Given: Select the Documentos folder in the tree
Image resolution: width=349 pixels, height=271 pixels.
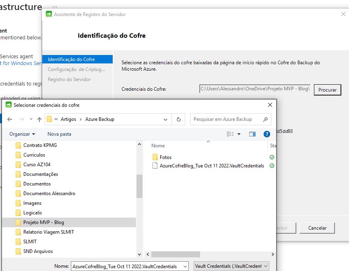Looking at the screenshot, I should click(37, 184).
